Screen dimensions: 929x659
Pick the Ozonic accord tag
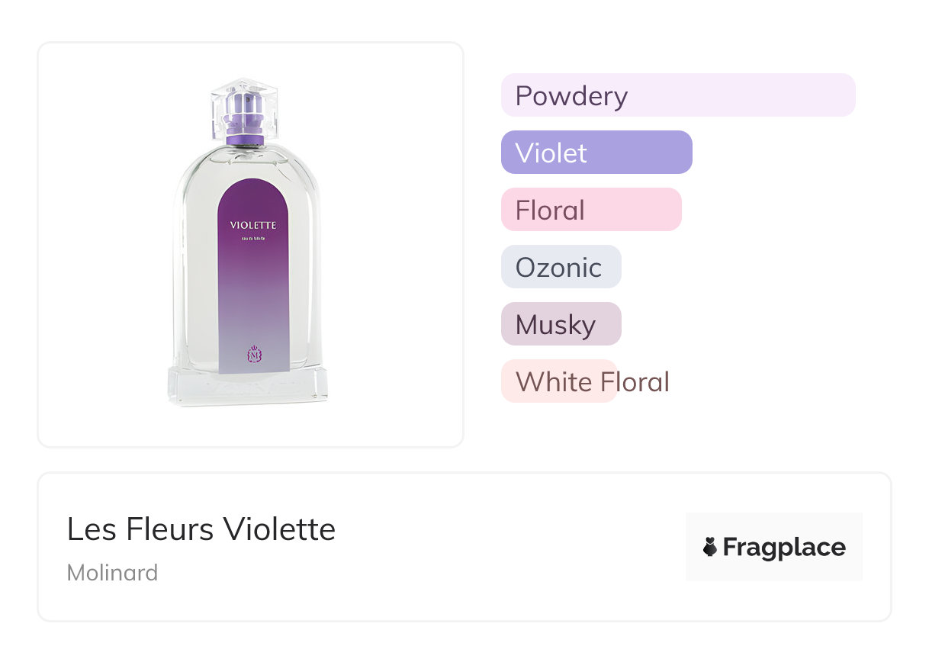561,267
